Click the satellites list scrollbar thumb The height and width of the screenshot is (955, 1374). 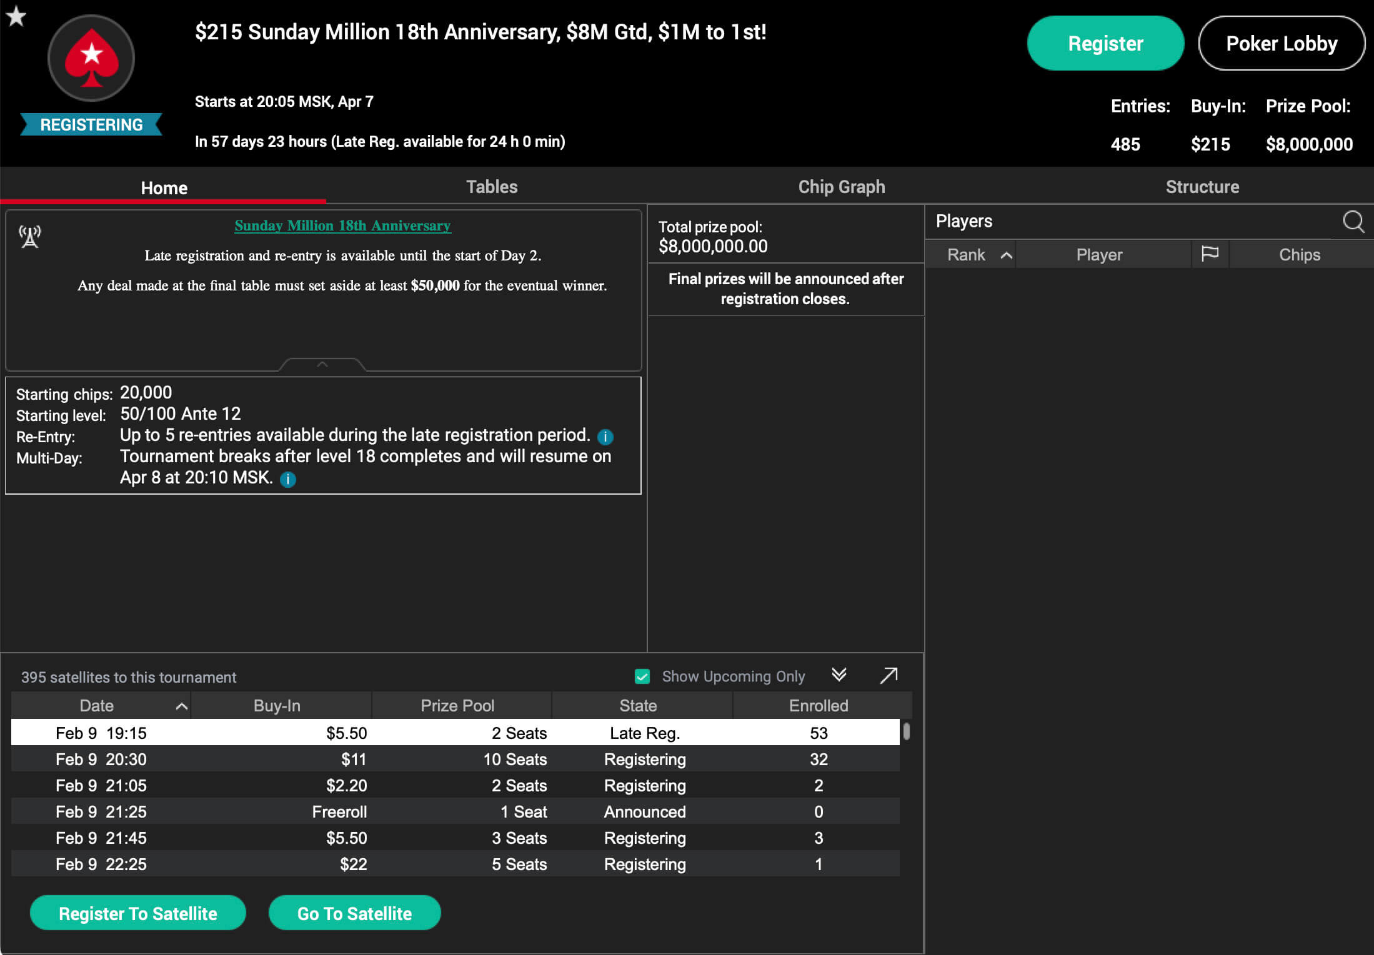pos(906,731)
